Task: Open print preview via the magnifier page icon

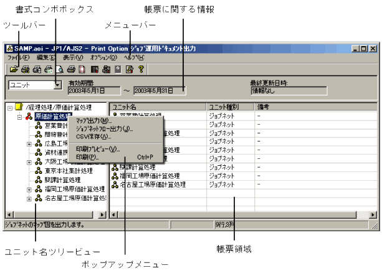Action: [x=59, y=69]
